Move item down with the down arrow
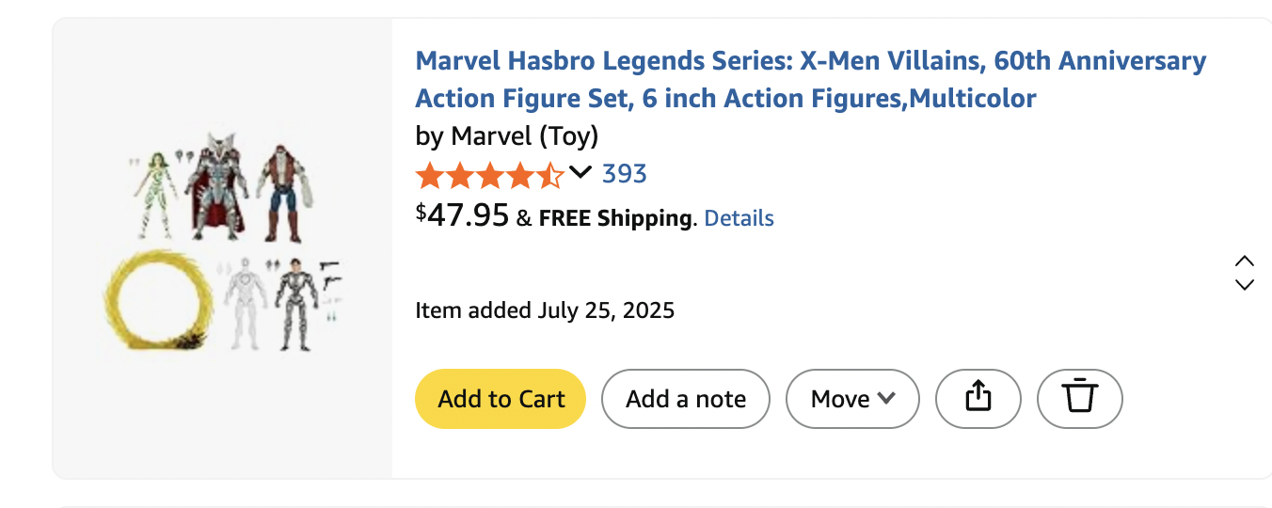 click(1244, 284)
